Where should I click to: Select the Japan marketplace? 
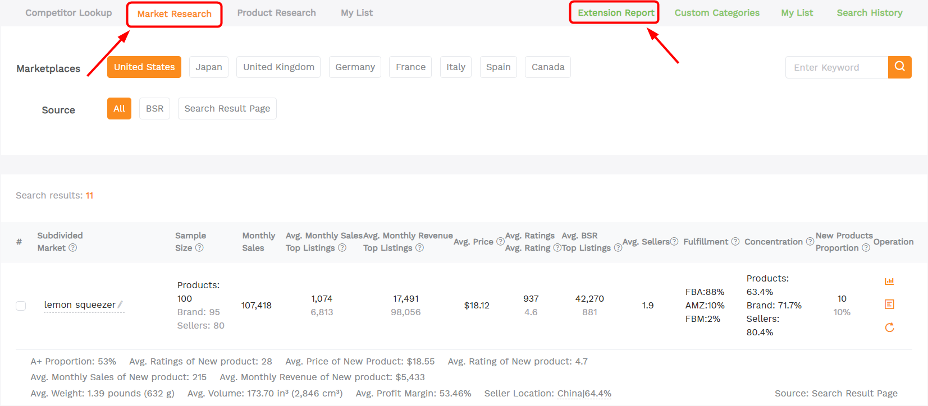click(209, 67)
